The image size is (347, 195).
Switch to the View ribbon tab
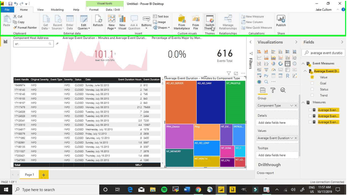tap(40, 10)
